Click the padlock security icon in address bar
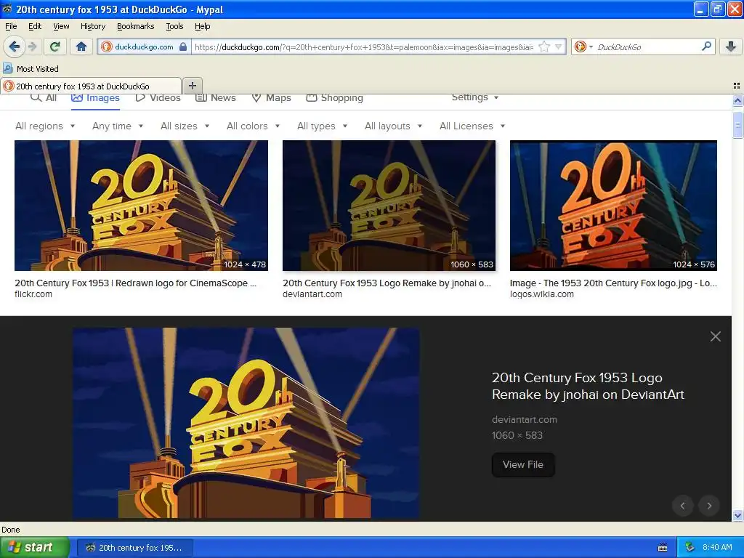The image size is (744, 558). click(x=183, y=46)
